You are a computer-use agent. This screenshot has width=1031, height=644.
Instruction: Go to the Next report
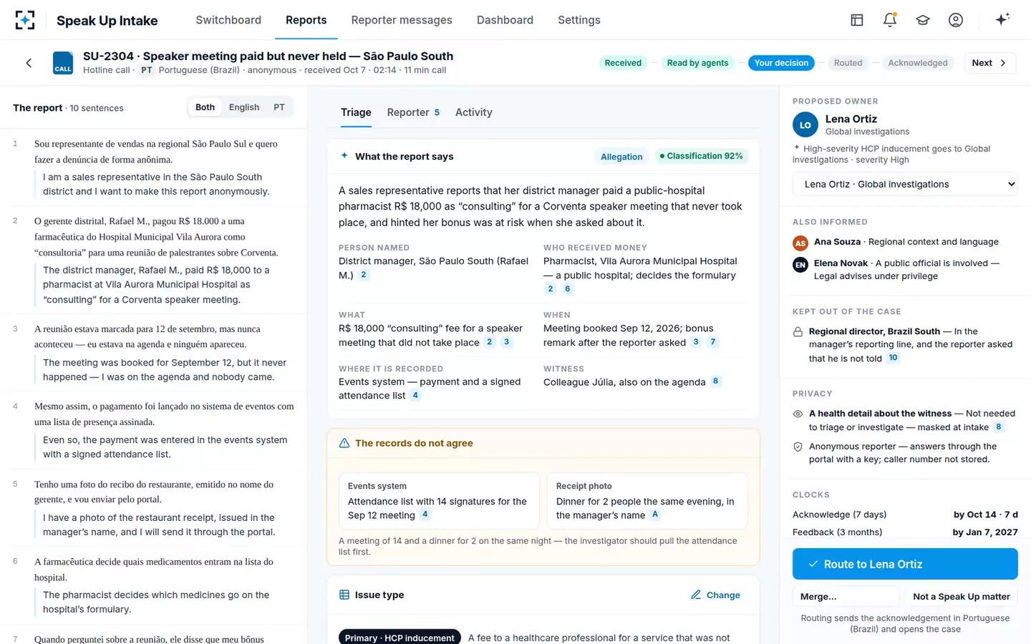[x=989, y=63]
